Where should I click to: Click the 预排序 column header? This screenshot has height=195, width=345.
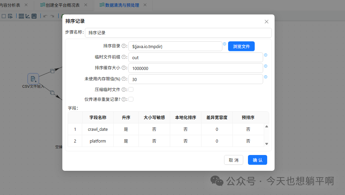click(x=248, y=117)
